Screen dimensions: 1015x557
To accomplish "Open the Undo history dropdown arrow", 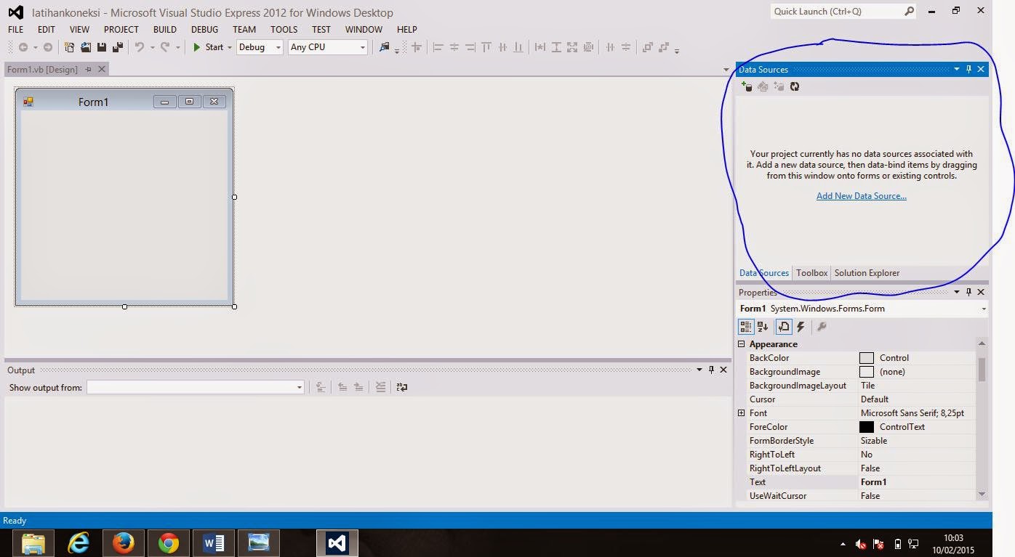I will tap(153, 47).
